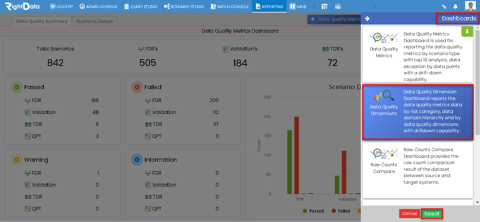Open the notifications bell
Viewport: 480px width, 222px height.
456,6
